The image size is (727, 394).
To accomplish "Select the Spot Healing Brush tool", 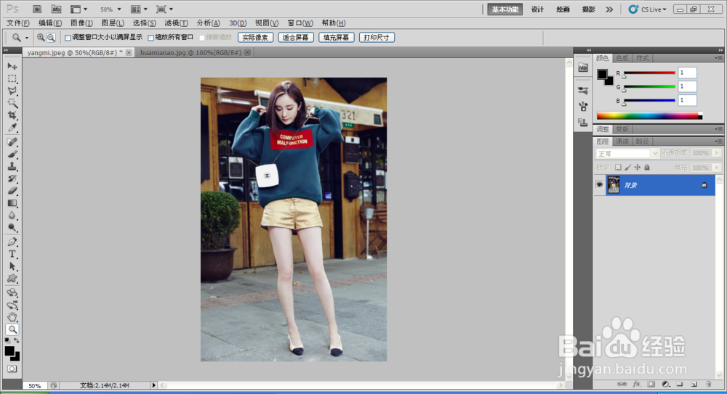I will click(x=12, y=141).
